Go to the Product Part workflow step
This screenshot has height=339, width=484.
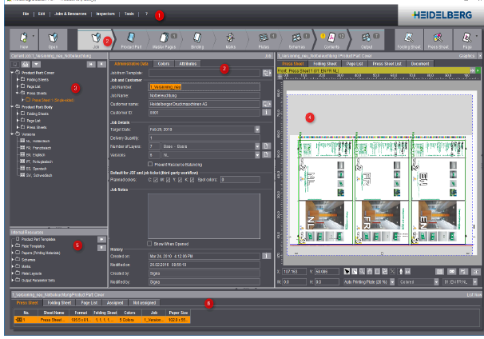tap(131, 39)
